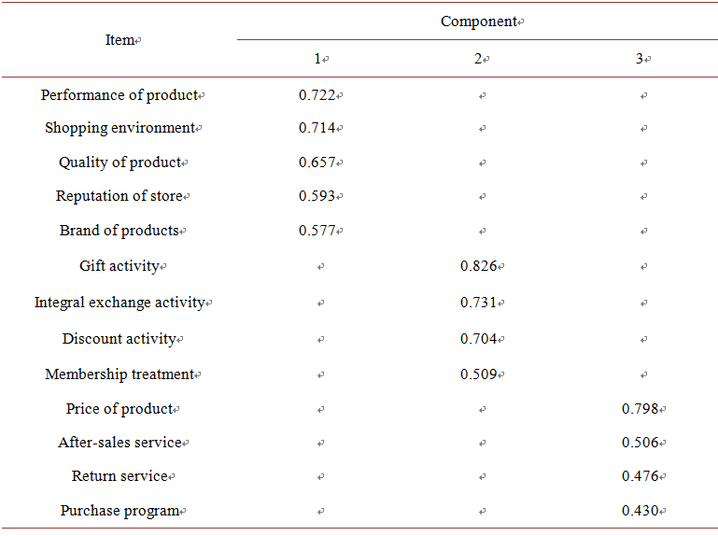Click the 'Component' header text
The height and width of the screenshot is (536, 718).
point(478,21)
